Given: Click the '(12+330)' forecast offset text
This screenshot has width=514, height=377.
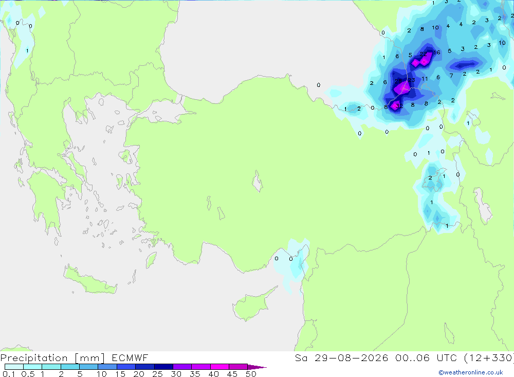Looking at the screenshot, I should [489, 358].
